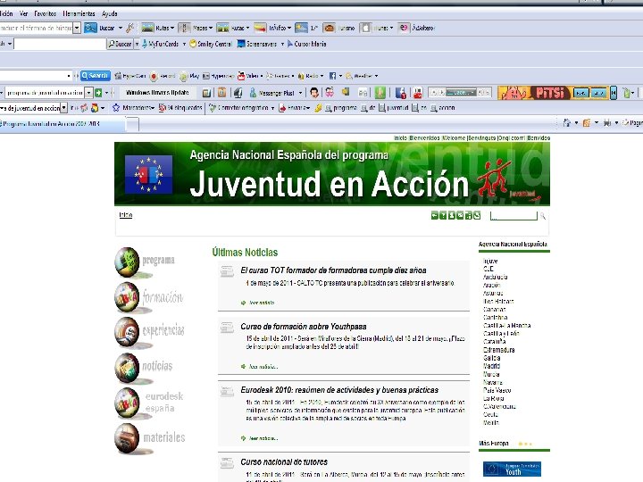Click the Windows Drivers Update button
The width and height of the screenshot is (643, 482).
(157, 93)
